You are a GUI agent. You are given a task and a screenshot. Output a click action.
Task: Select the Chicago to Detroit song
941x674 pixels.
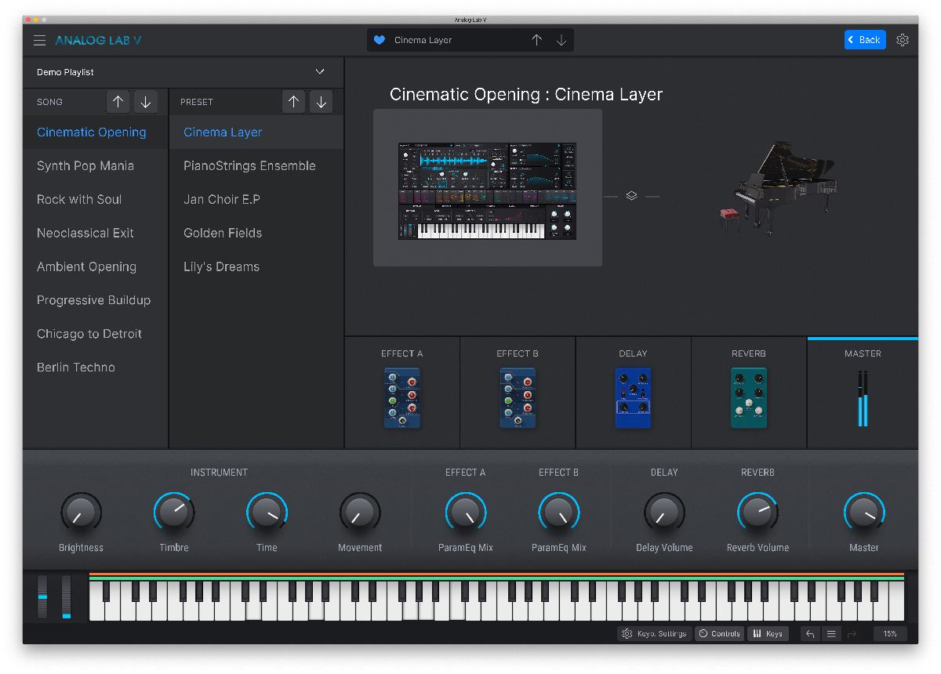coord(96,334)
